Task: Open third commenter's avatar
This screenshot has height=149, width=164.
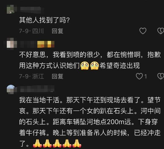Action: (11, 90)
